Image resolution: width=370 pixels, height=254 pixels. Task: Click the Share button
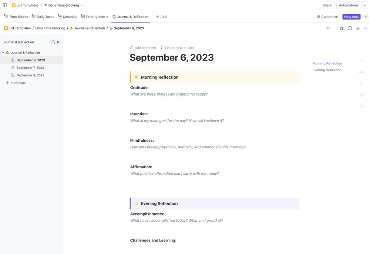point(327,5)
